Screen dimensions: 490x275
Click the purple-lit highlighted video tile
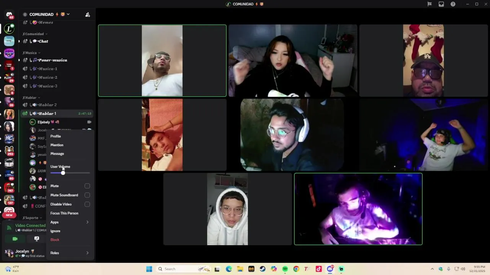pyautogui.click(x=358, y=209)
